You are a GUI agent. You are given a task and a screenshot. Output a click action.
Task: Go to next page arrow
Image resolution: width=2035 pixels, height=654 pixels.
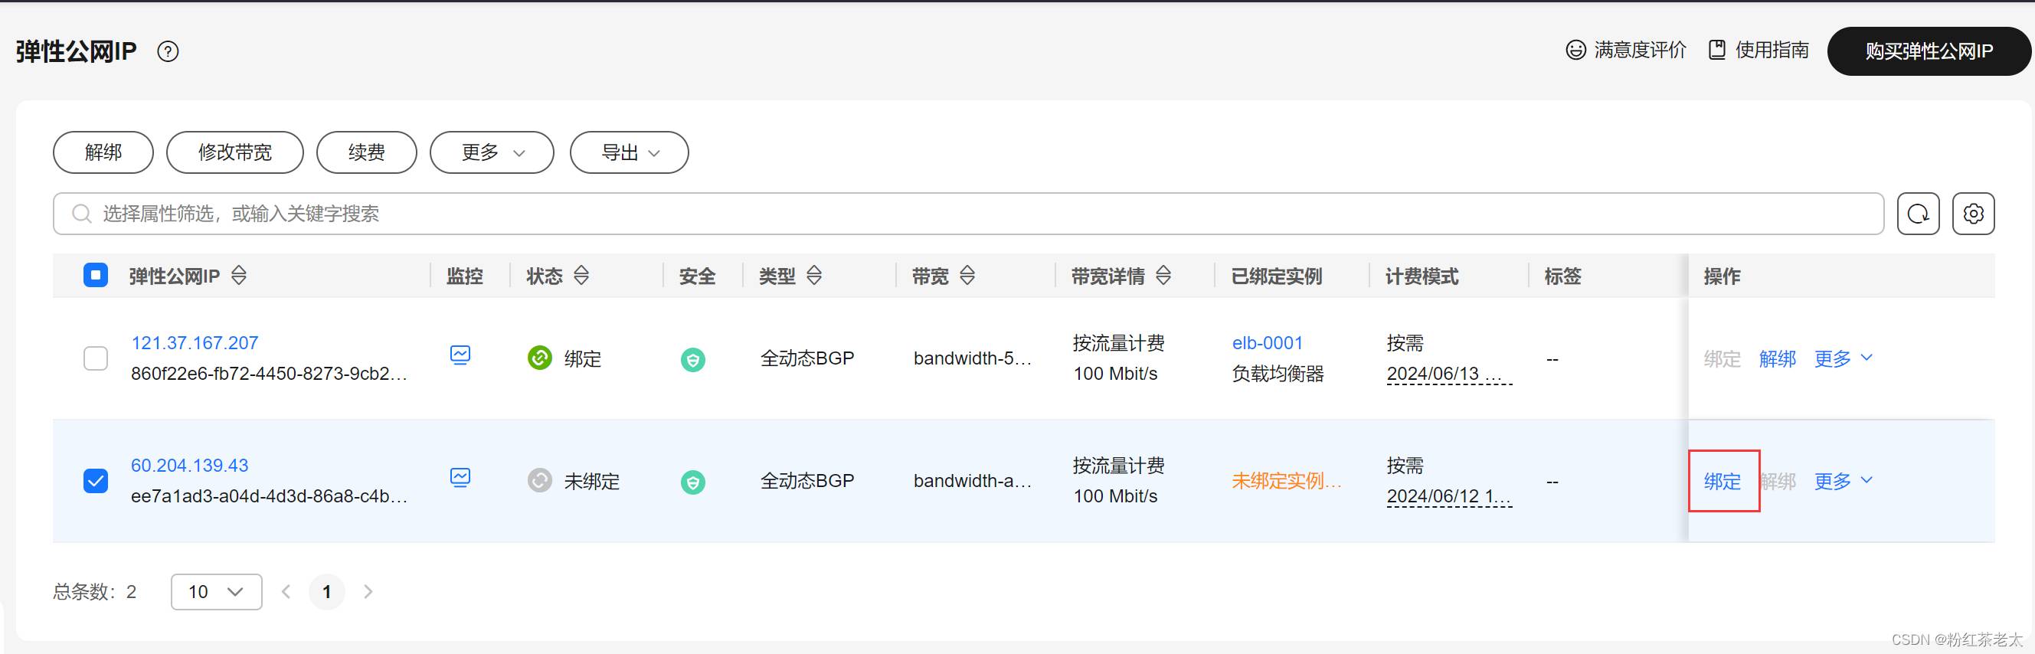[368, 592]
